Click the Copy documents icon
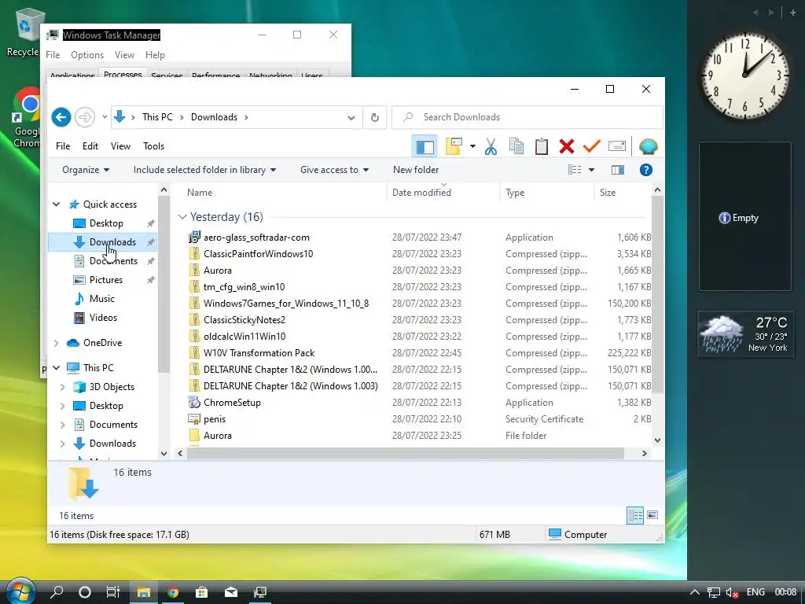Screen dimensions: 805x604 point(516,147)
